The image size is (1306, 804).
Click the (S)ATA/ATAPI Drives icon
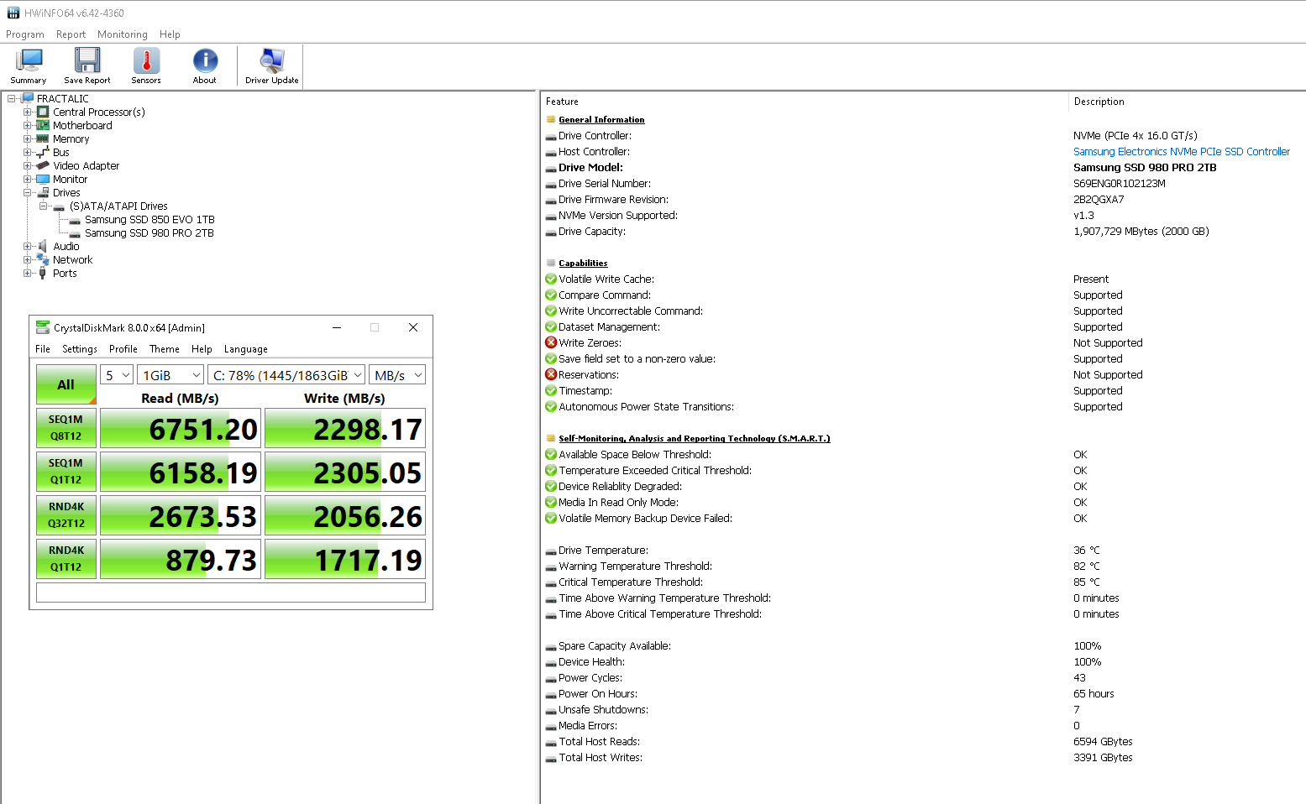click(x=59, y=206)
